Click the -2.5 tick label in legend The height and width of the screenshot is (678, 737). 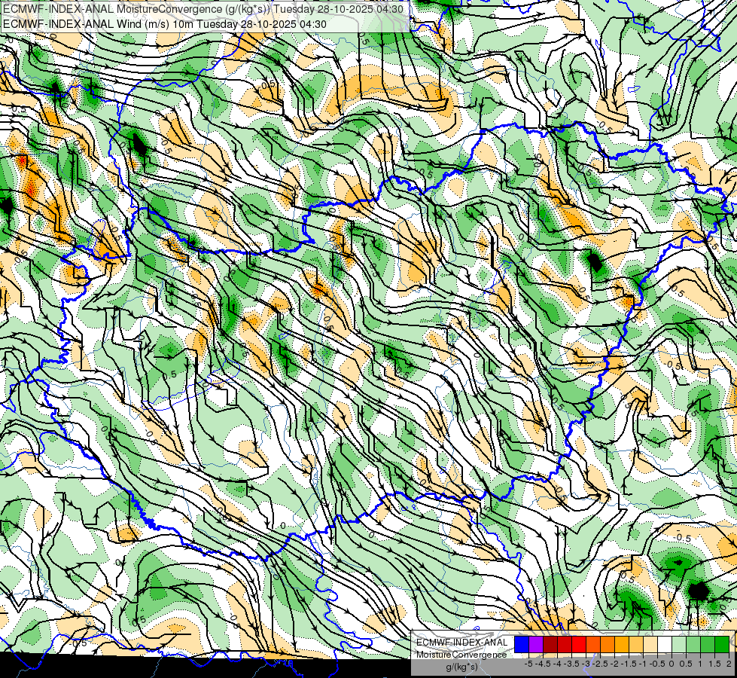[600, 664]
